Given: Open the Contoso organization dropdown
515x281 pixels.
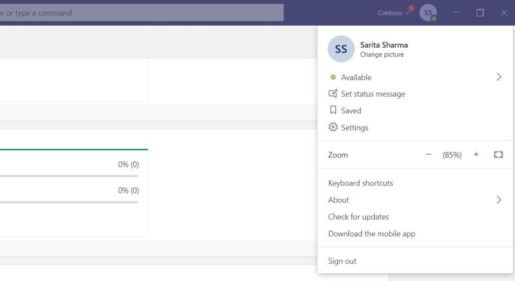Looking at the screenshot, I should click(394, 13).
